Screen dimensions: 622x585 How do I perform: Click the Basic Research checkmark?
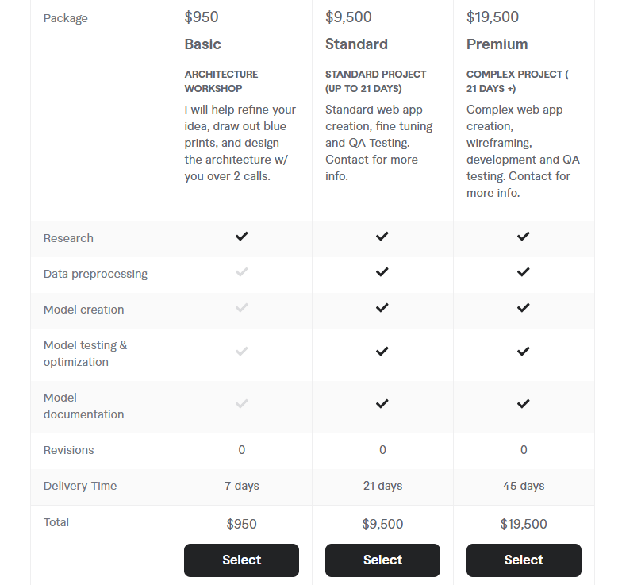click(241, 237)
